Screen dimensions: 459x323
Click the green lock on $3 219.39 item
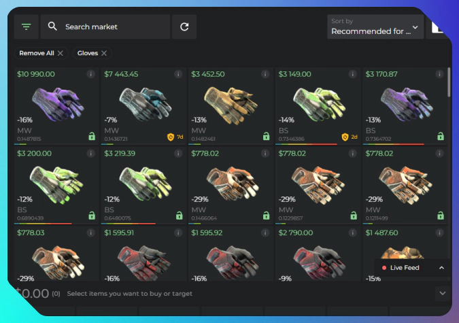[179, 216]
